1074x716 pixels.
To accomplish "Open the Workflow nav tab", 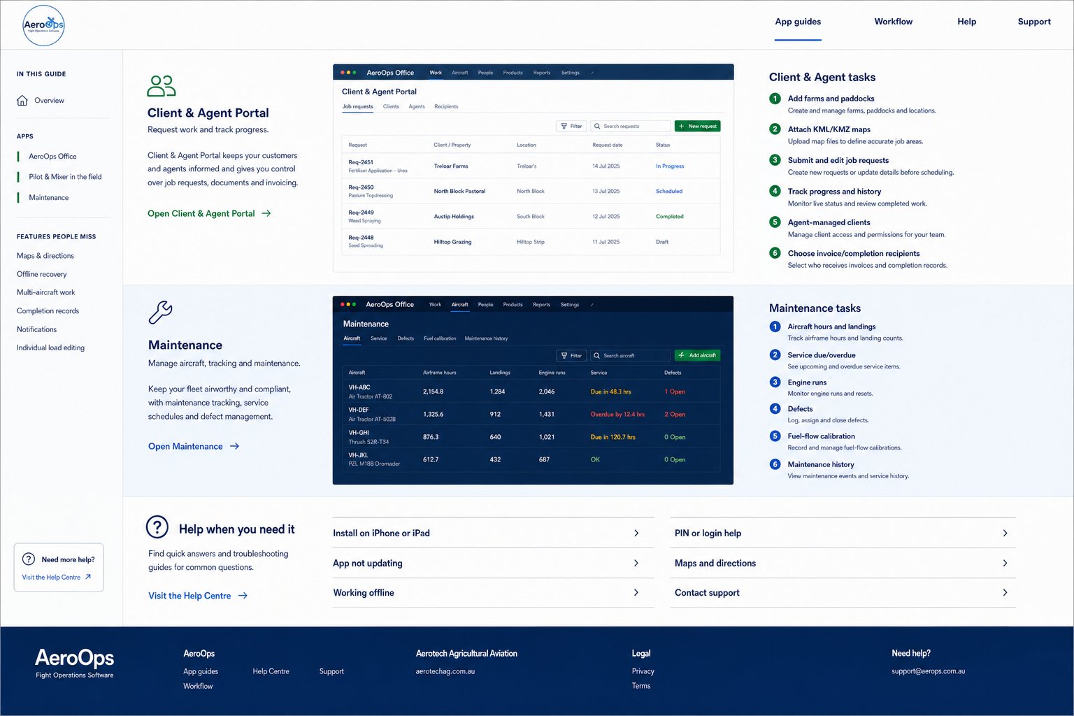I will (x=894, y=22).
